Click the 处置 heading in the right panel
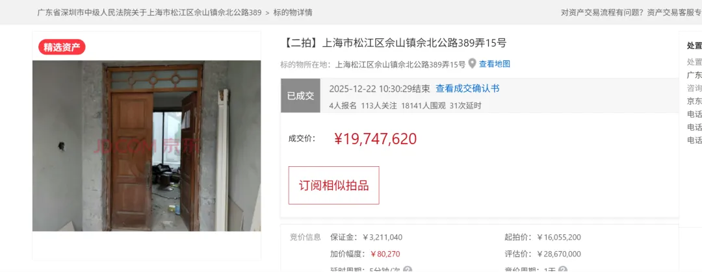 pos(694,45)
